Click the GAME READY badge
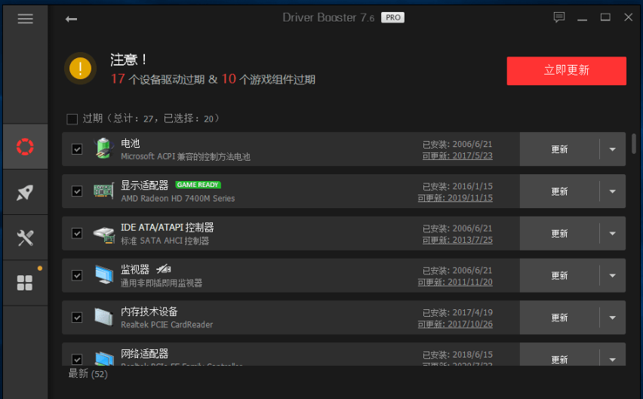This screenshot has height=399, width=643. (x=198, y=185)
